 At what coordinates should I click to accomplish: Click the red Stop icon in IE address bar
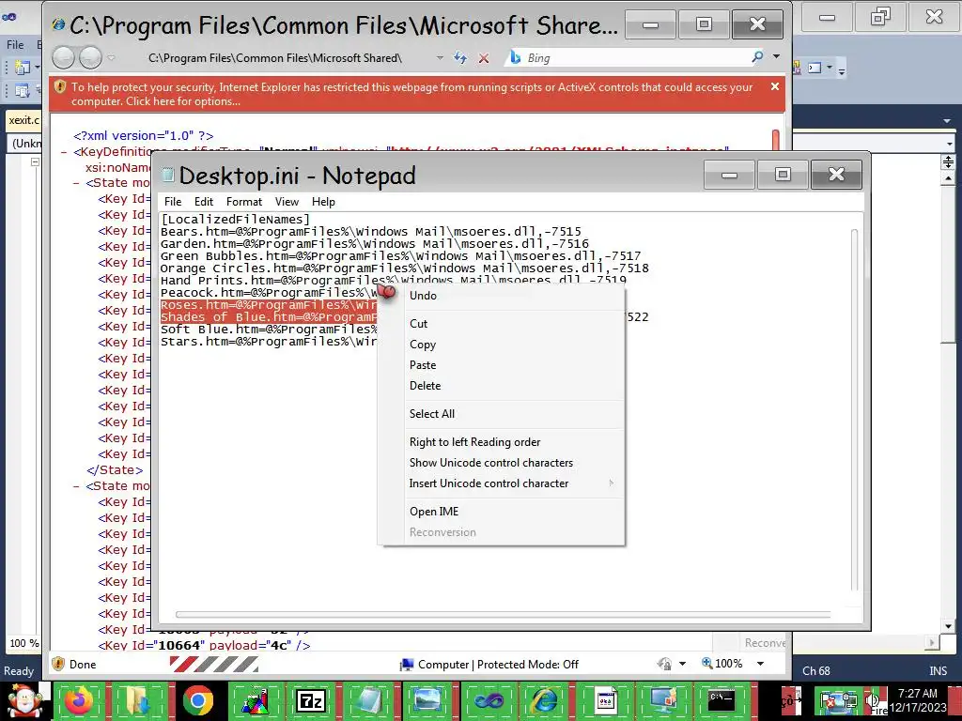[484, 58]
